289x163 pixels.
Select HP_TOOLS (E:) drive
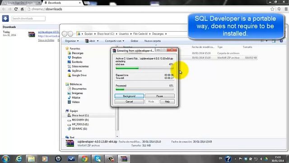pos(80,125)
